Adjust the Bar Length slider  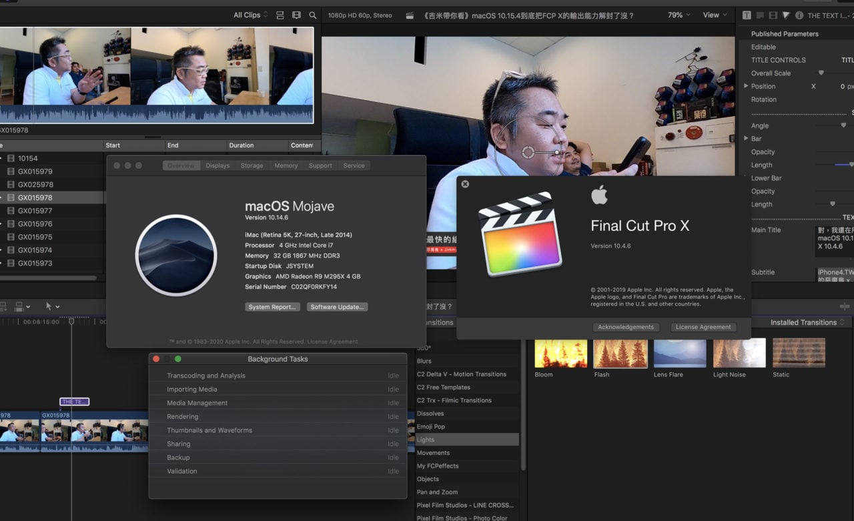click(851, 165)
